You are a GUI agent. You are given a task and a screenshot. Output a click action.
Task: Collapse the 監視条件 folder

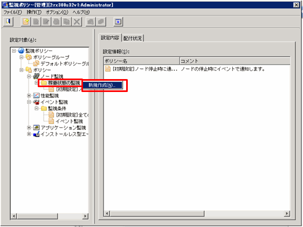37,108
